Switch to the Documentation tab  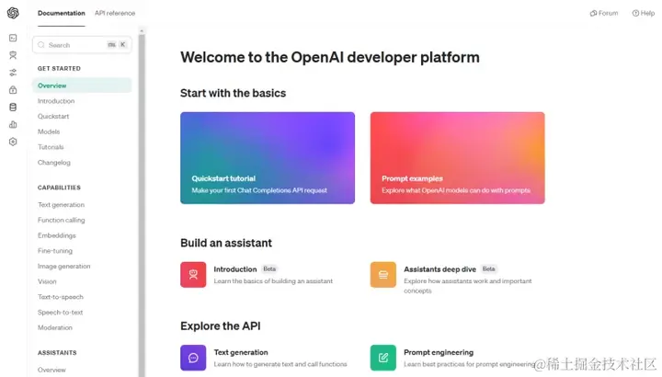click(x=62, y=13)
